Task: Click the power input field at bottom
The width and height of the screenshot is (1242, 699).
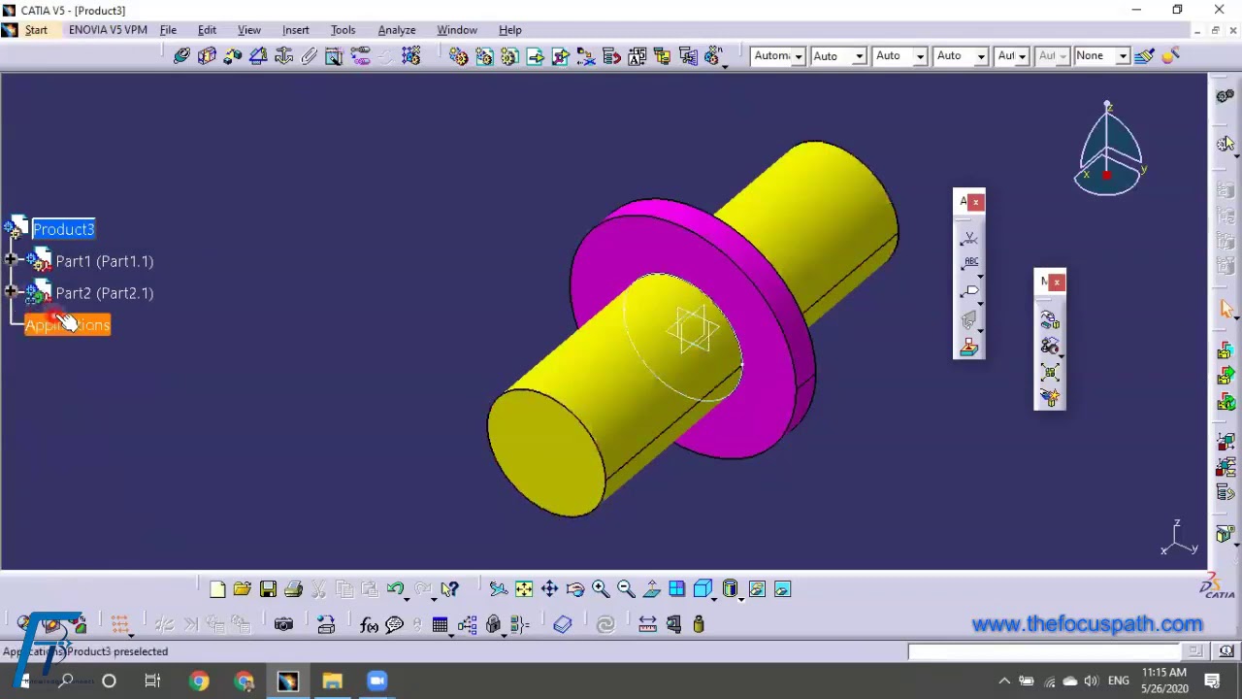Action: [x=1045, y=652]
